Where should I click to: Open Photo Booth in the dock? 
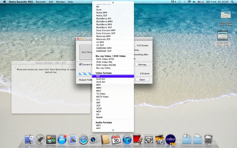138,139
